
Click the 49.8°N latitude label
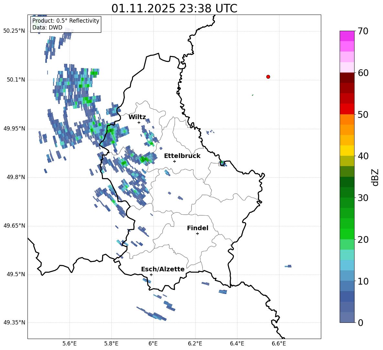coord(16,177)
